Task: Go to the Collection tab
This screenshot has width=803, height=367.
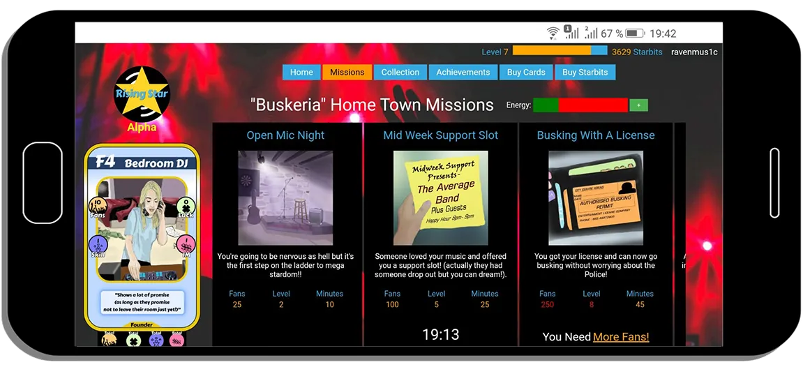Action: (400, 72)
